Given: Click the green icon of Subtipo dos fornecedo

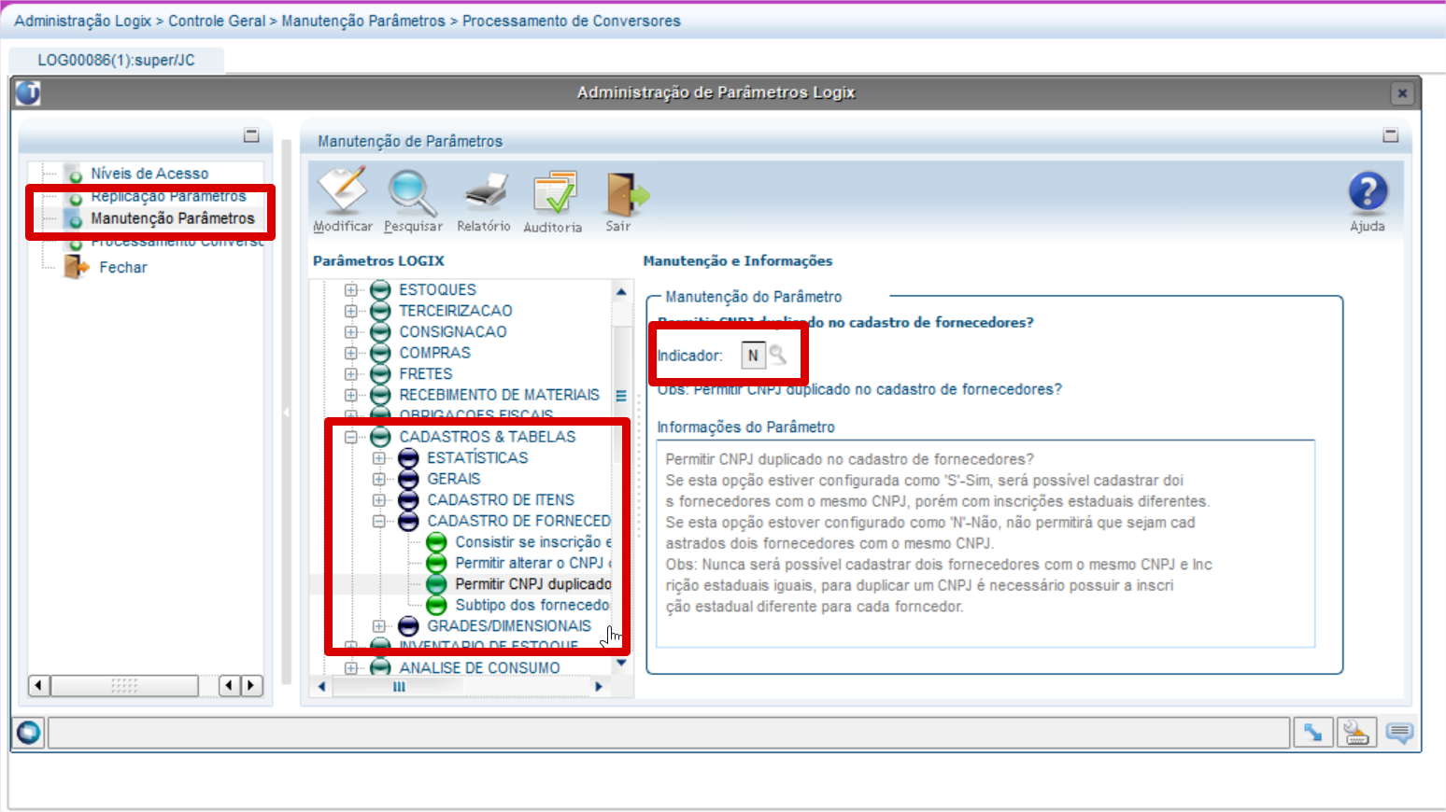Looking at the screenshot, I should click(x=436, y=605).
